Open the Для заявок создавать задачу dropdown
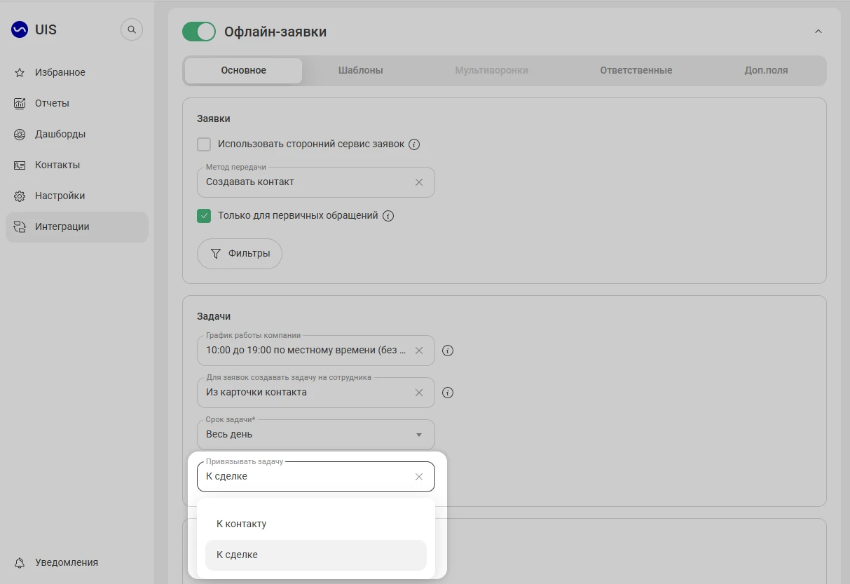Screen dimensions: 850x584 pyautogui.click(x=316, y=393)
